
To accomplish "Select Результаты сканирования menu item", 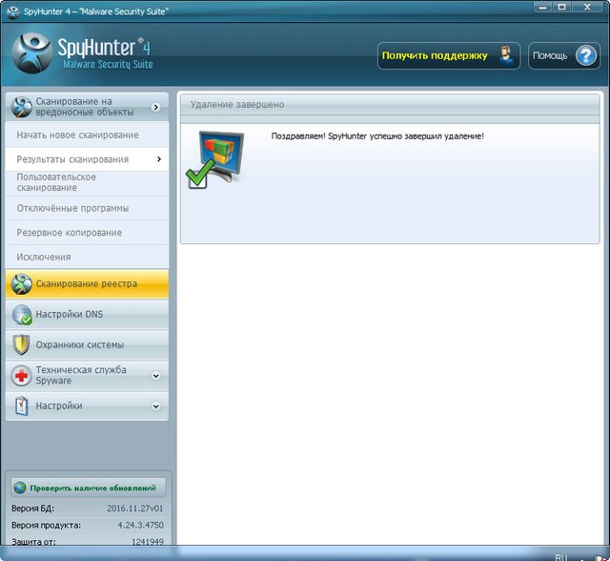I will (x=72, y=159).
